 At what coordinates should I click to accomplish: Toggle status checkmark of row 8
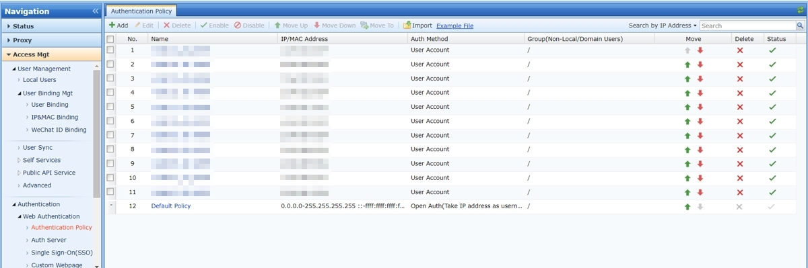[772, 150]
